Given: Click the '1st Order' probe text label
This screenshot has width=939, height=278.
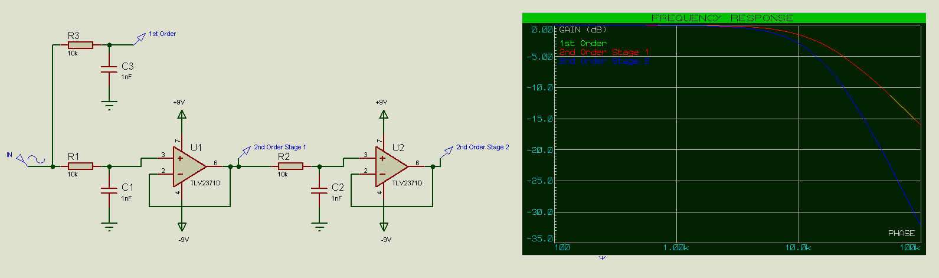Looking at the screenshot, I should (x=162, y=34).
